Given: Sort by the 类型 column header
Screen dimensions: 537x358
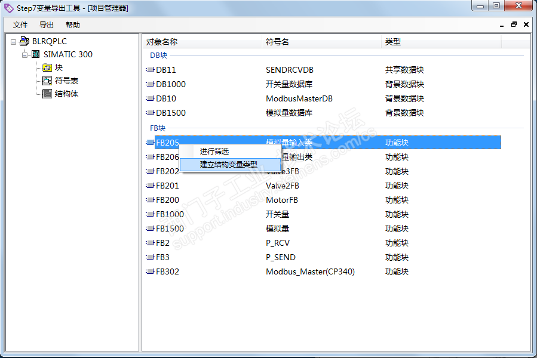Looking at the screenshot, I should pyautogui.click(x=441, y=42).
